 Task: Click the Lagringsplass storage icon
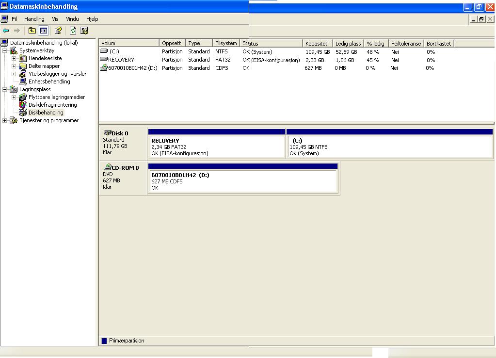[14, 89]
